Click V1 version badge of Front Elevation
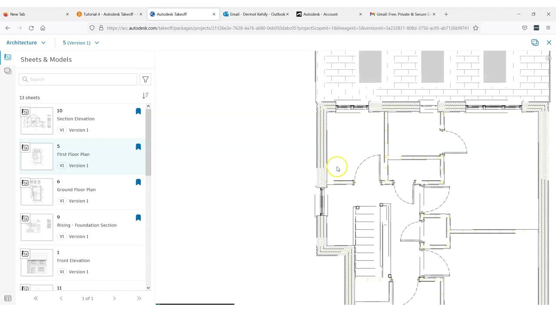 click(x=62, y=272)
